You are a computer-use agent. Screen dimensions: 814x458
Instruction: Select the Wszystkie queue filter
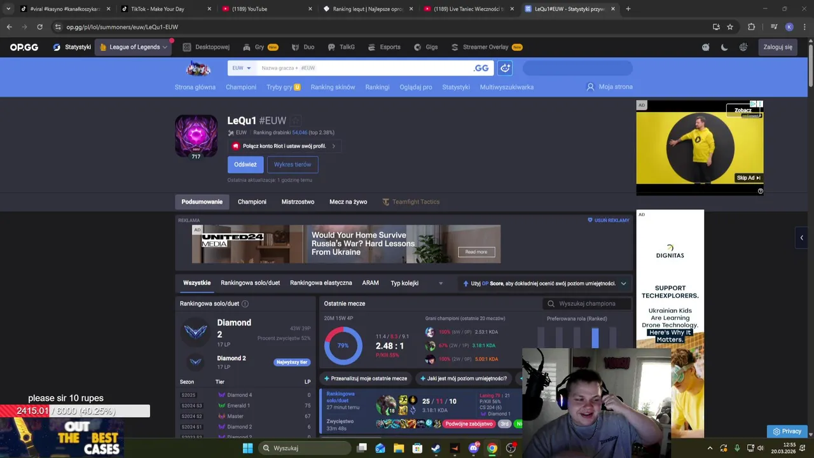[x=197, y=283]
